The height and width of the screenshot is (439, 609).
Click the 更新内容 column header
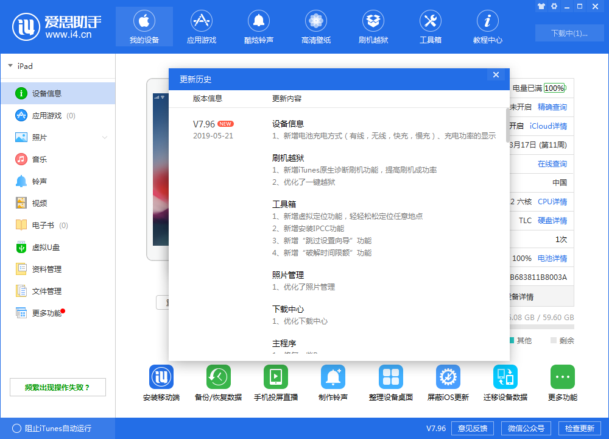point(287,98)
